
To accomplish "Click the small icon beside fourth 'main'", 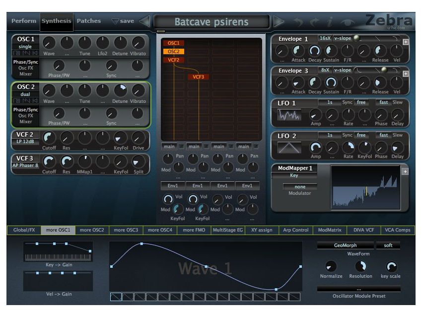I will point(256,147).
